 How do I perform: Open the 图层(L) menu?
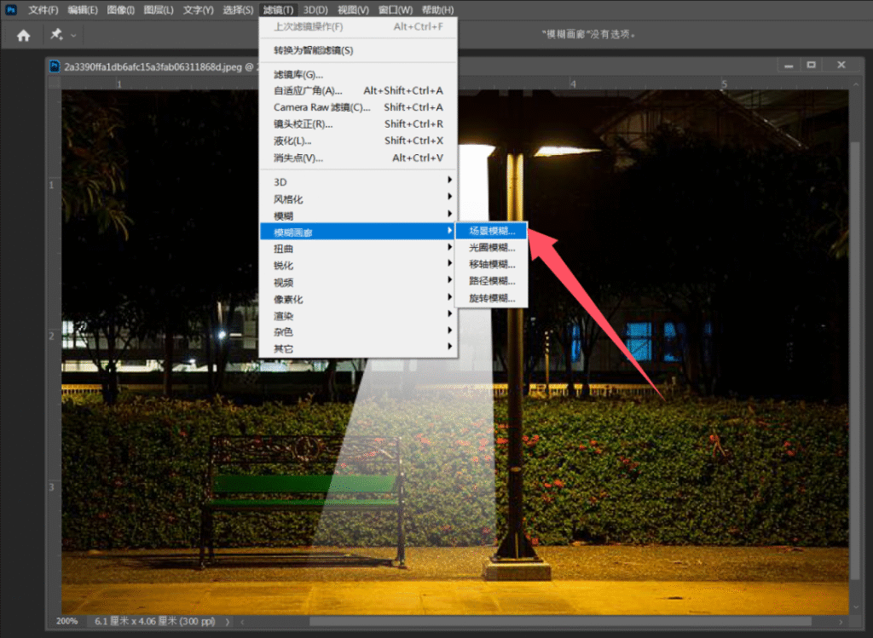point(159,10)
